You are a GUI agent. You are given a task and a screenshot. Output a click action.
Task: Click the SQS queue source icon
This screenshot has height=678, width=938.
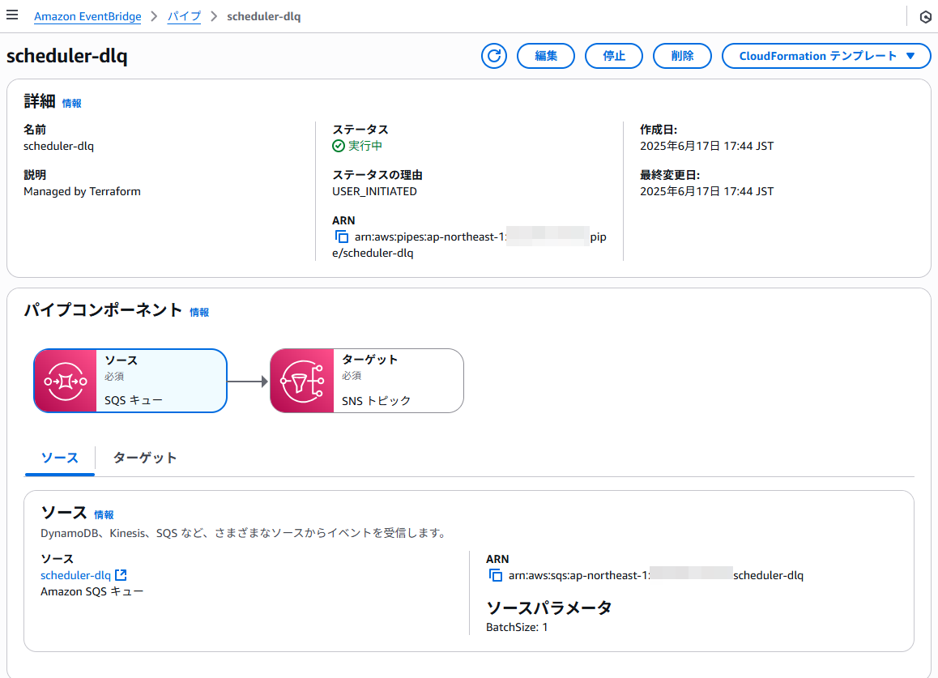[65, 381]
